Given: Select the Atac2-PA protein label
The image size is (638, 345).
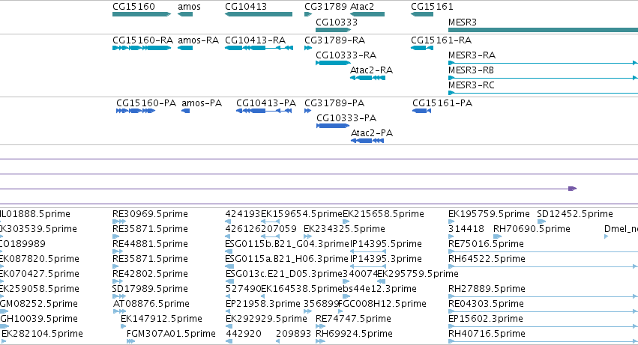Looking at the screenshot, I should [x=372, y=133].
